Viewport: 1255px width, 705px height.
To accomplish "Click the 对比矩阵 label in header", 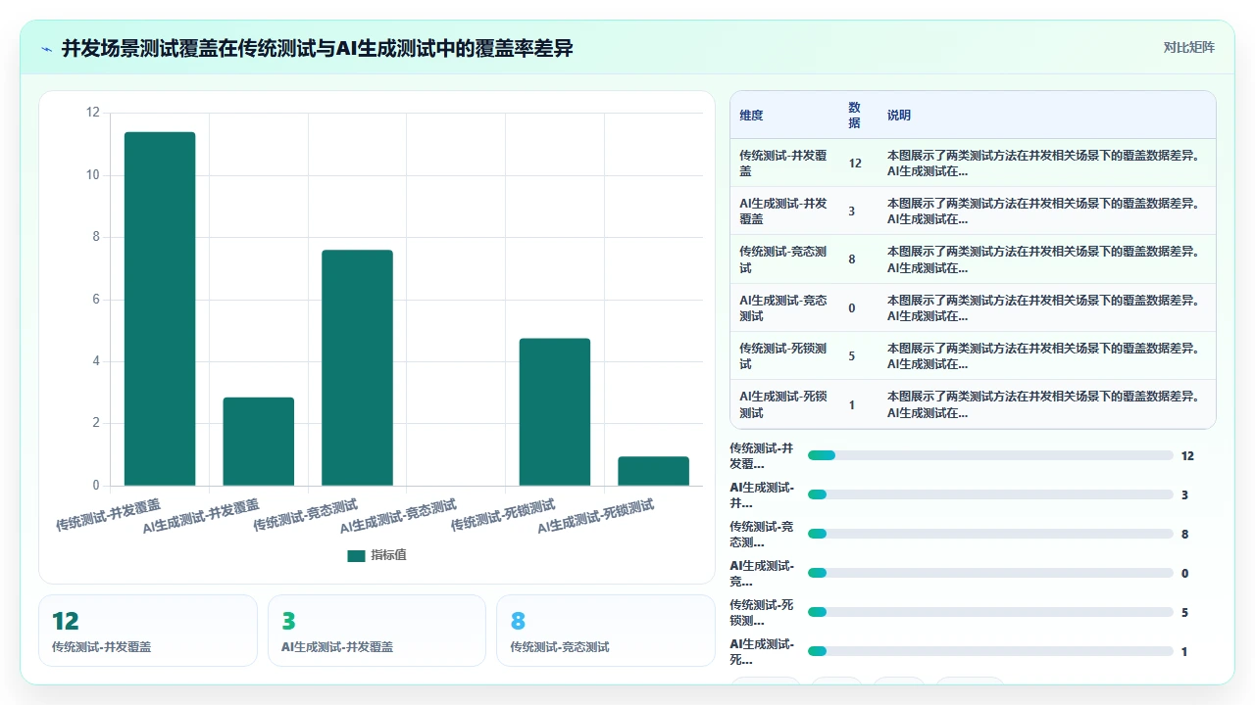I will pyautogui.click(x=1188, y=47).
